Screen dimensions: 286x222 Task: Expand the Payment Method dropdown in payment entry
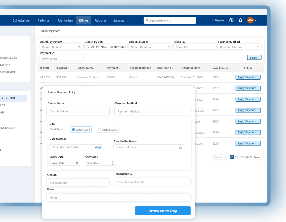pos(153,111)
